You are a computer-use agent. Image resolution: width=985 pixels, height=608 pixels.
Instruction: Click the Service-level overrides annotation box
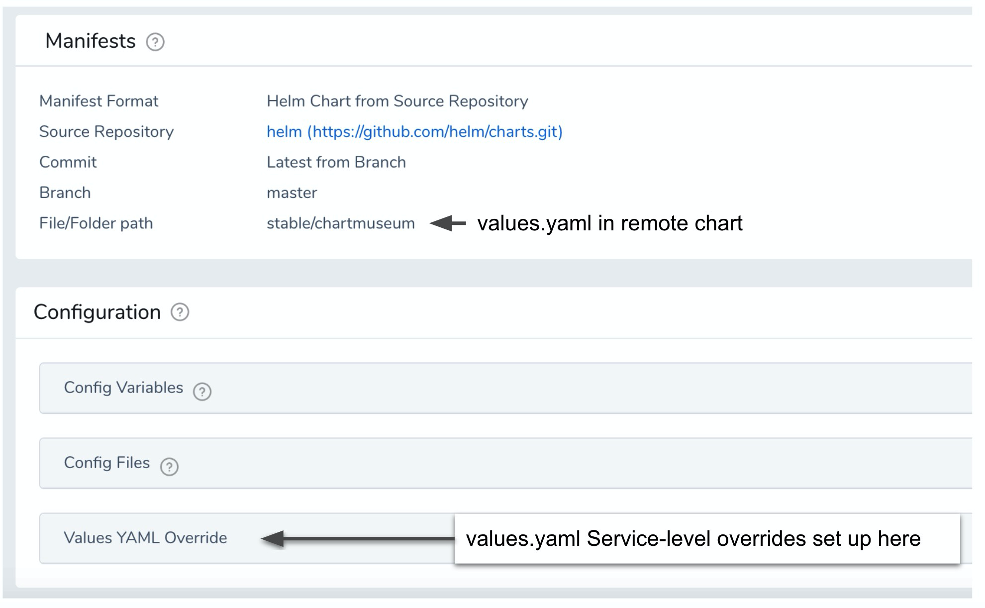point(707,539)
